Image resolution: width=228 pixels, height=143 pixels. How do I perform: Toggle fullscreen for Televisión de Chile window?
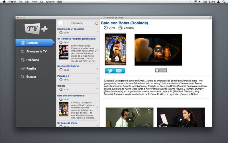pos(210,18)
